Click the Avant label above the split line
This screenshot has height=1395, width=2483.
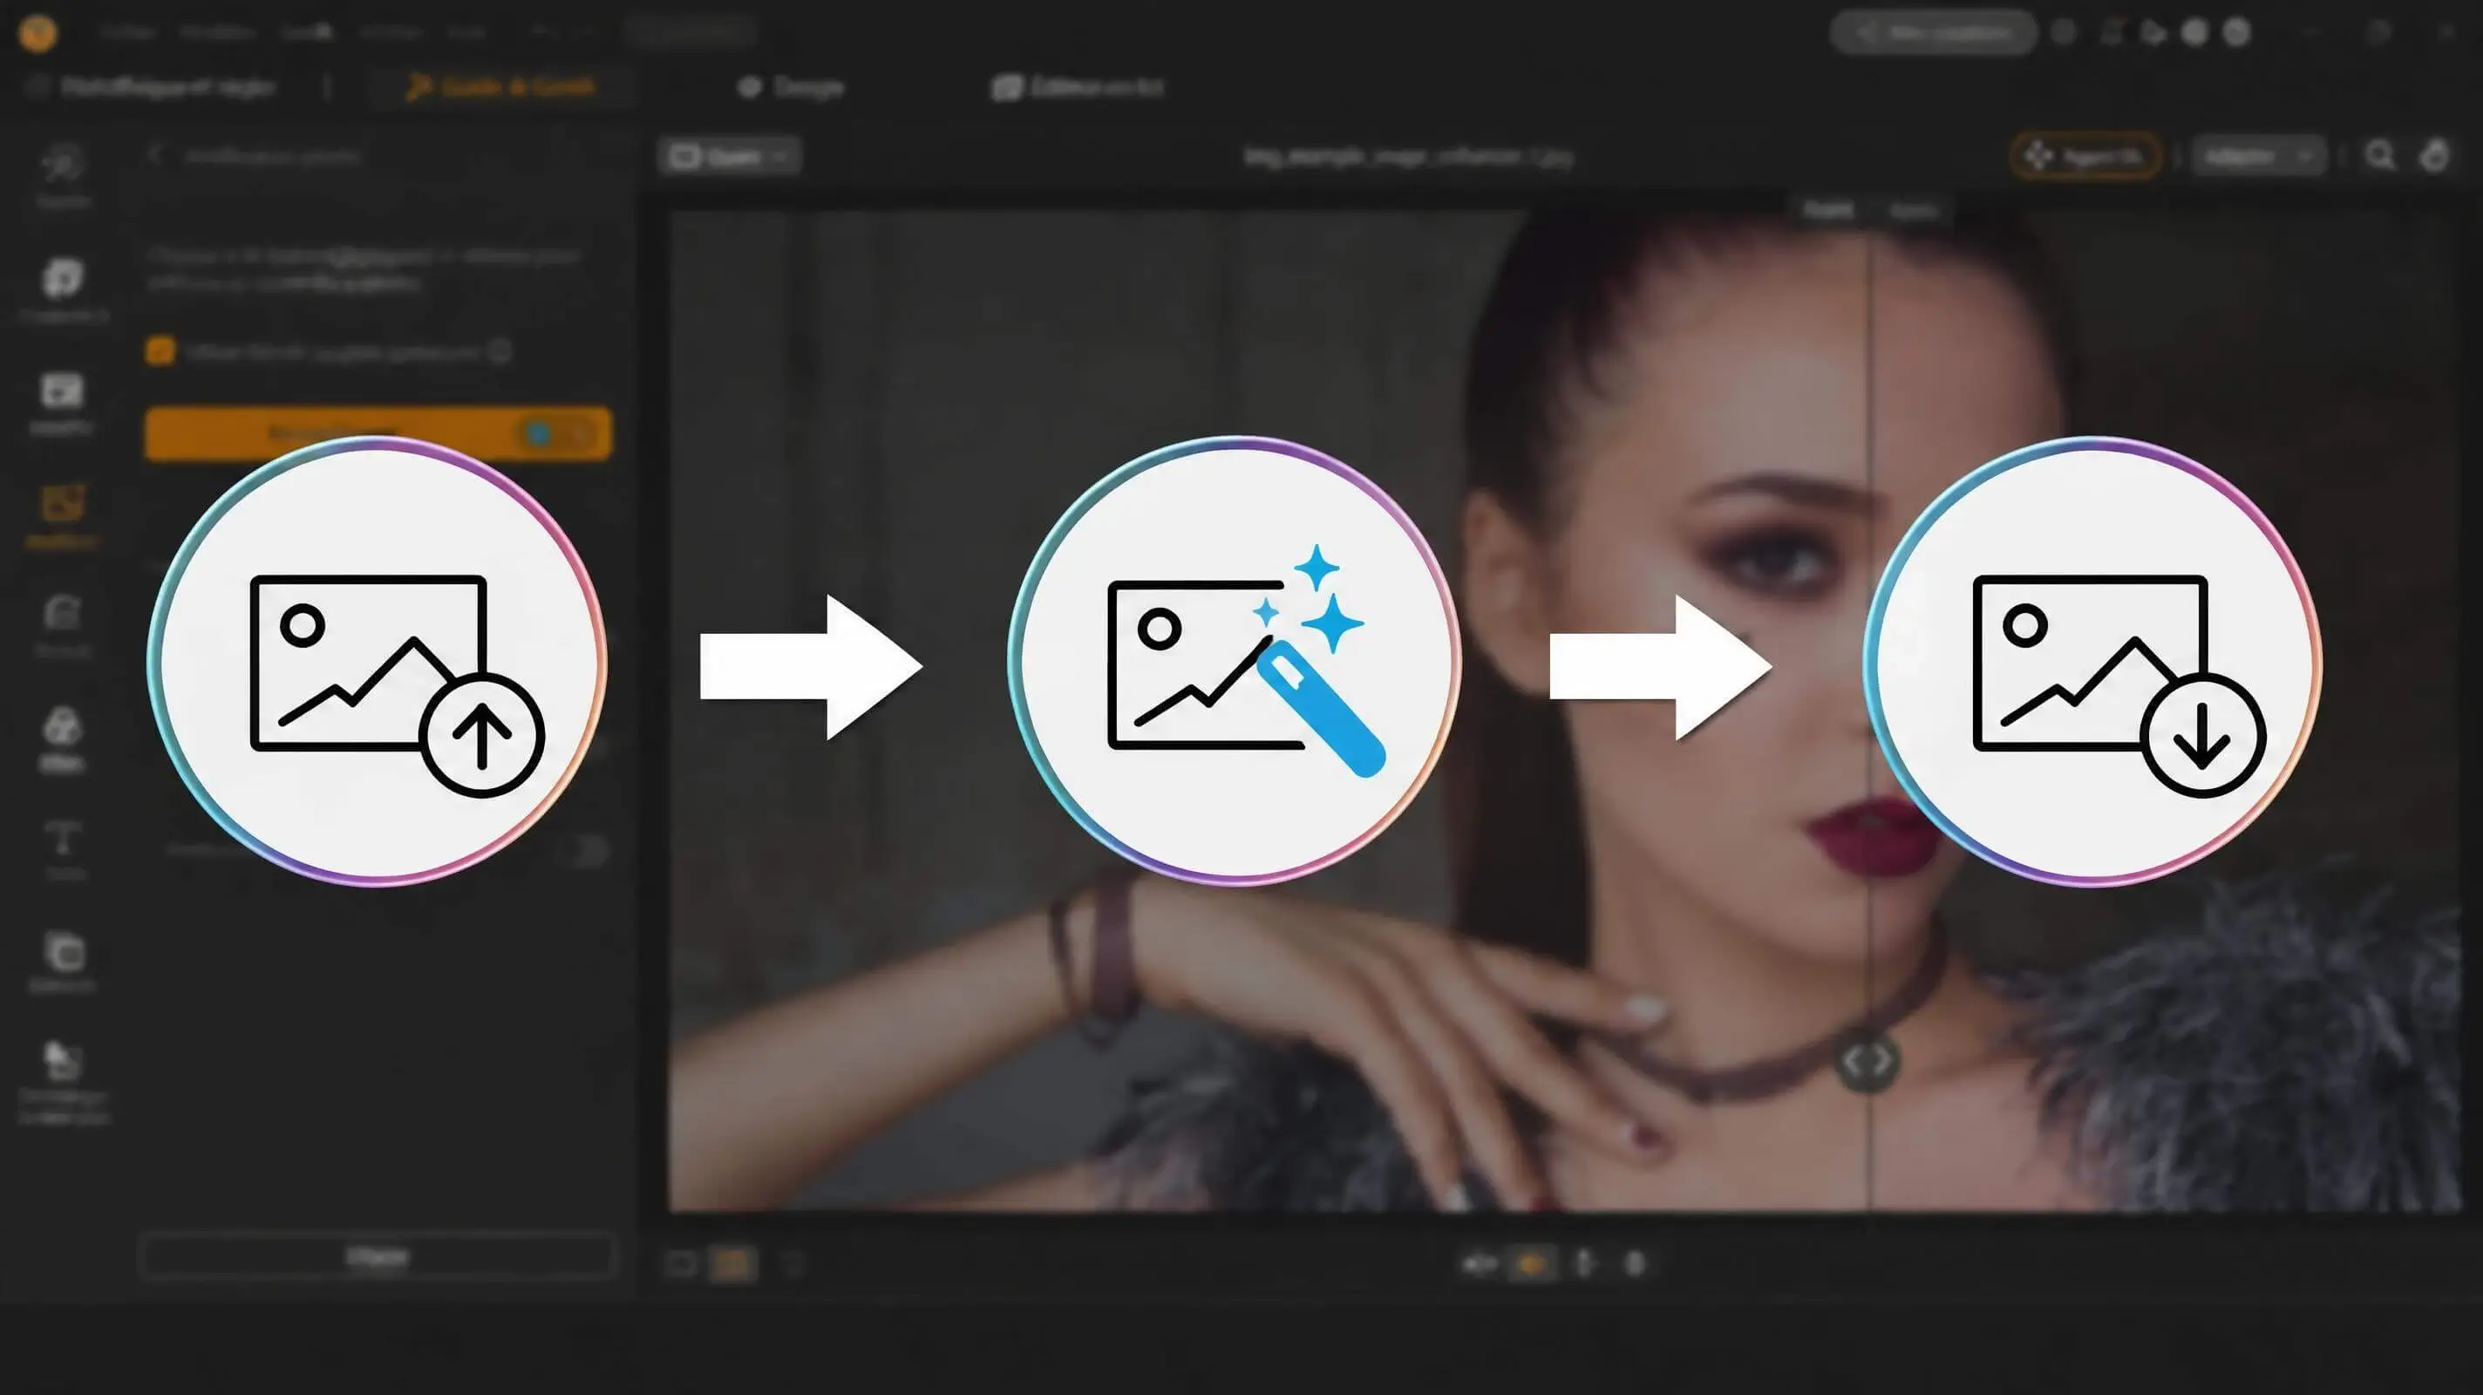tap(1827, 209)
